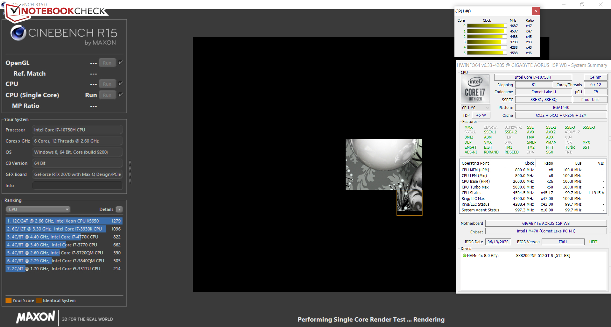
Task: Click the BIOS date 06/19/2020 field
Action: (x=498, y=242)
